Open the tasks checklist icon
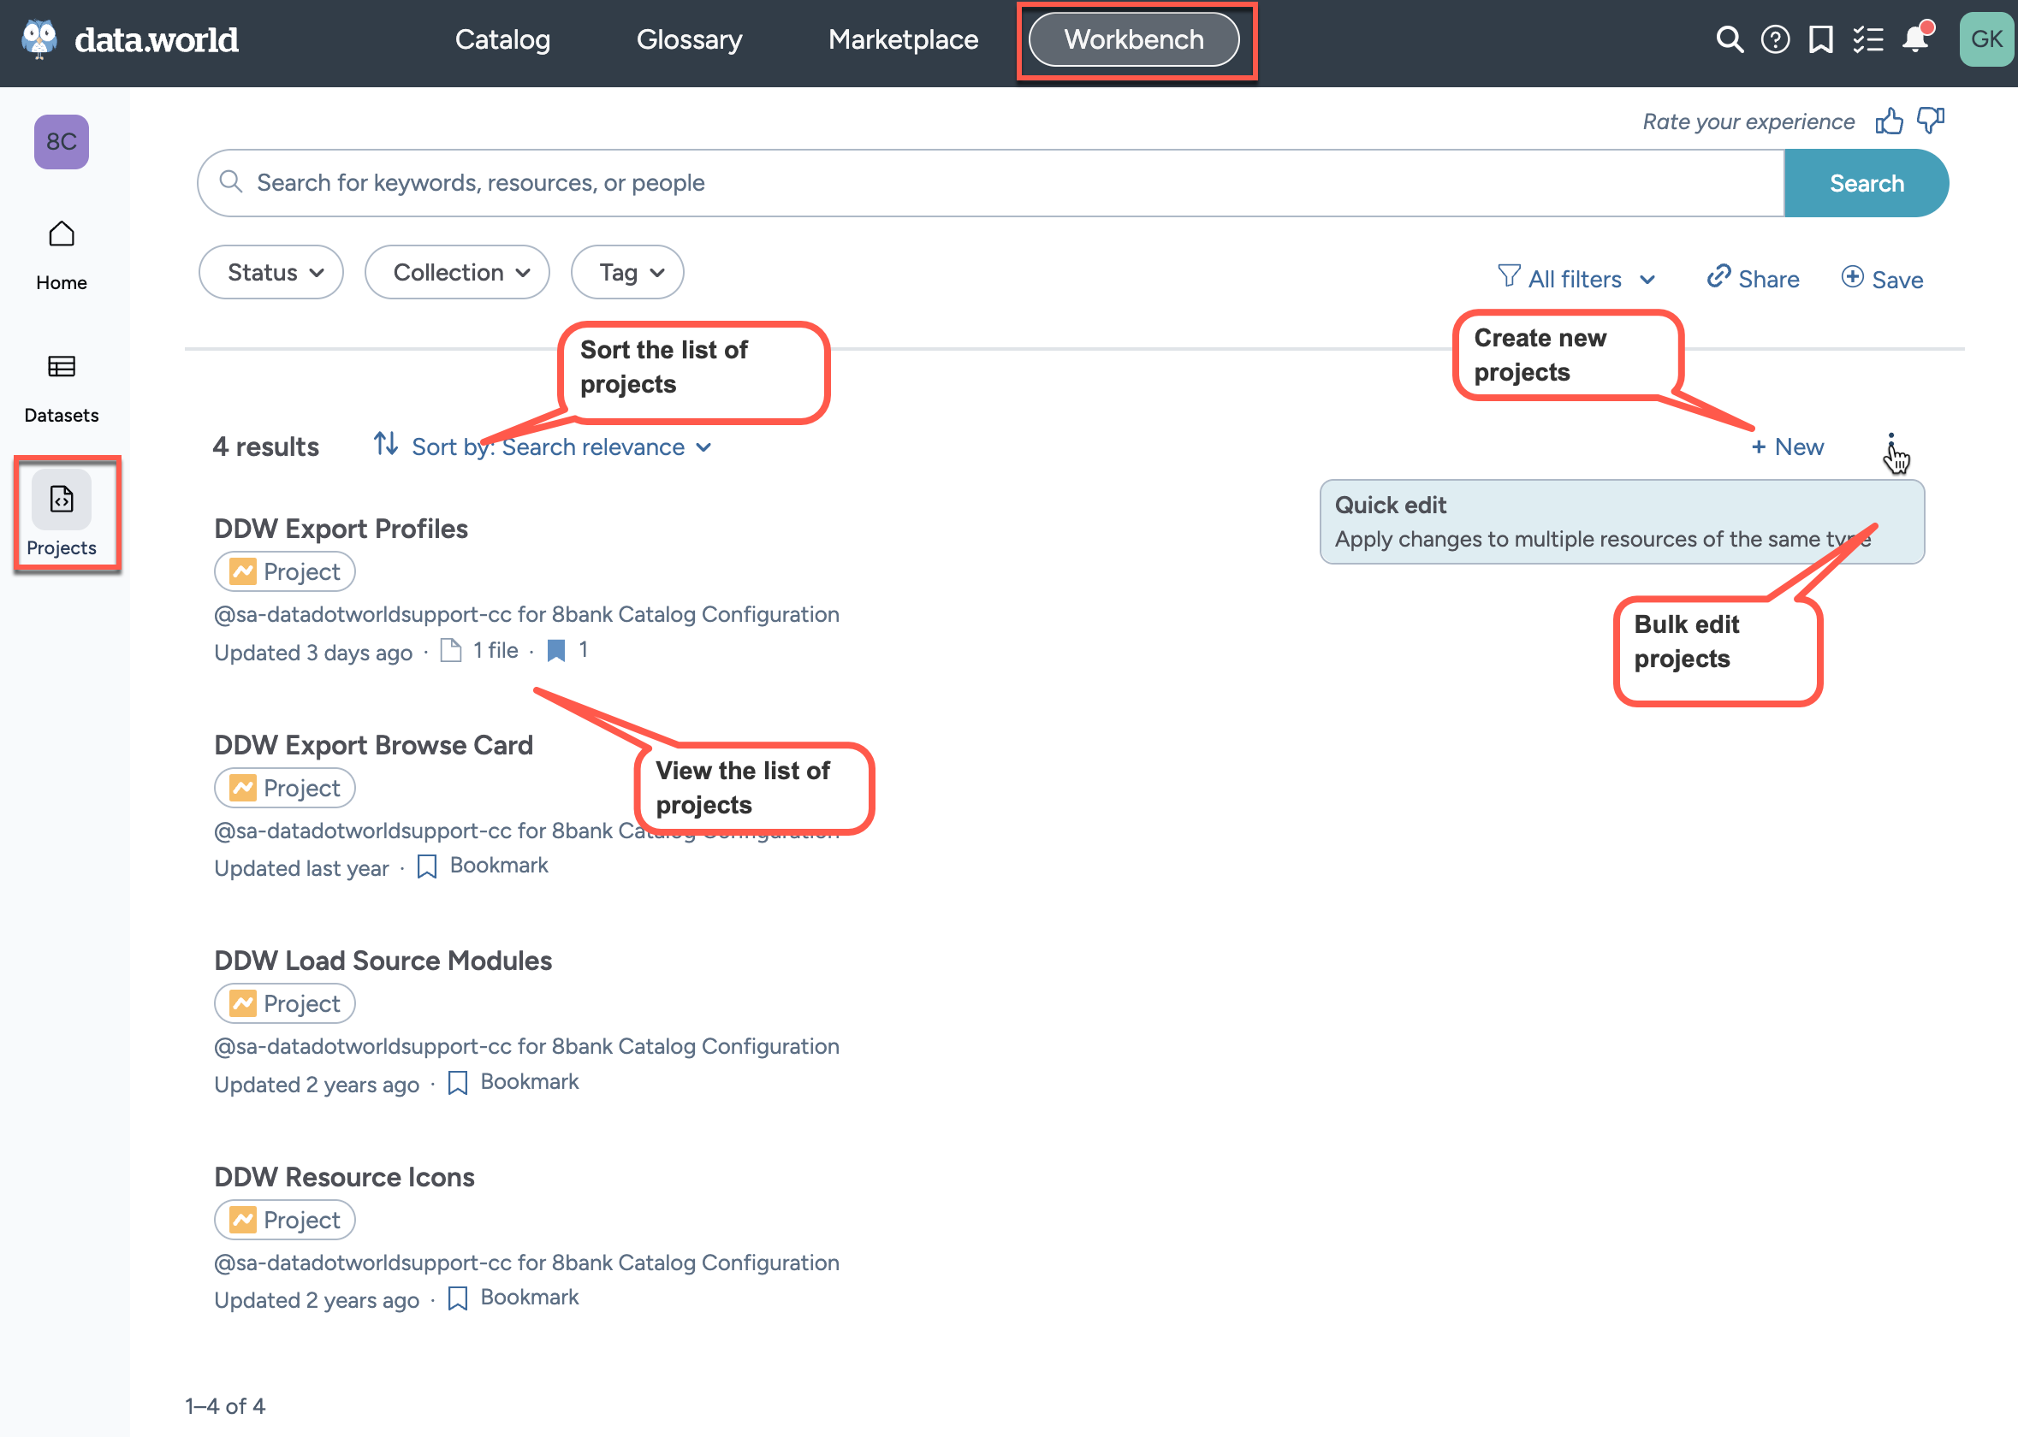Viewport: 2018px width, 1437px height. (1867, 40)
